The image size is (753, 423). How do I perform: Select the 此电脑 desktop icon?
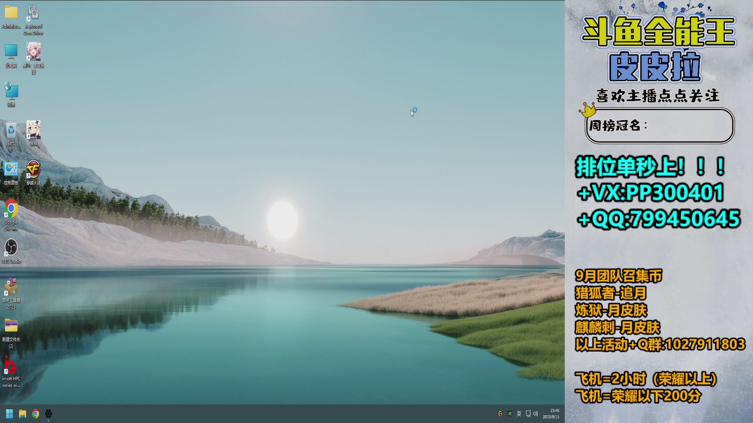click(11, 51)
